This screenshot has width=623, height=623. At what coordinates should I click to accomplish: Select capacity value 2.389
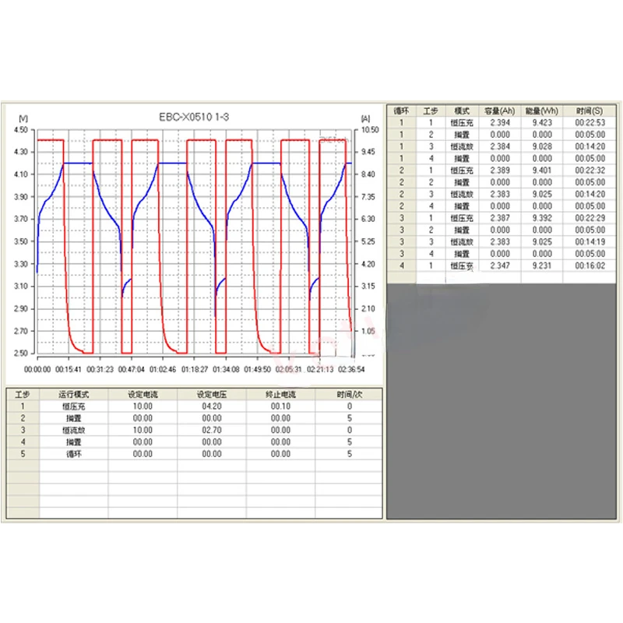500,171
